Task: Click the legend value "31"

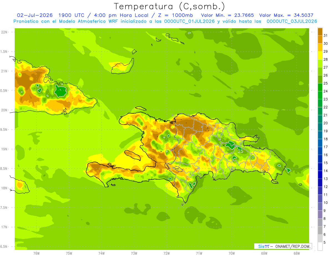Action: click(326, 35)
